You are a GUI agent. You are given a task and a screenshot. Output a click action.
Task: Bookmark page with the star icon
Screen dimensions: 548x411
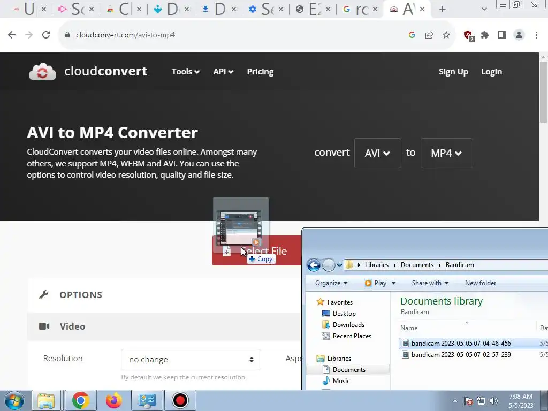click(446, 35)
